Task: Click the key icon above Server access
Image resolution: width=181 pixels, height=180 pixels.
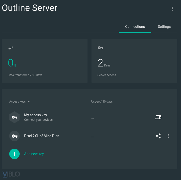Action: tap(100, 48)
